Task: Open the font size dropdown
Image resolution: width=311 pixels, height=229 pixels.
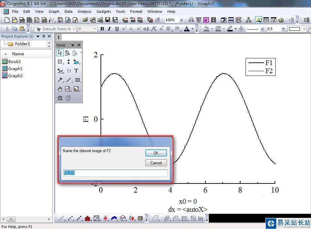Action: click(x=95, y=29)
